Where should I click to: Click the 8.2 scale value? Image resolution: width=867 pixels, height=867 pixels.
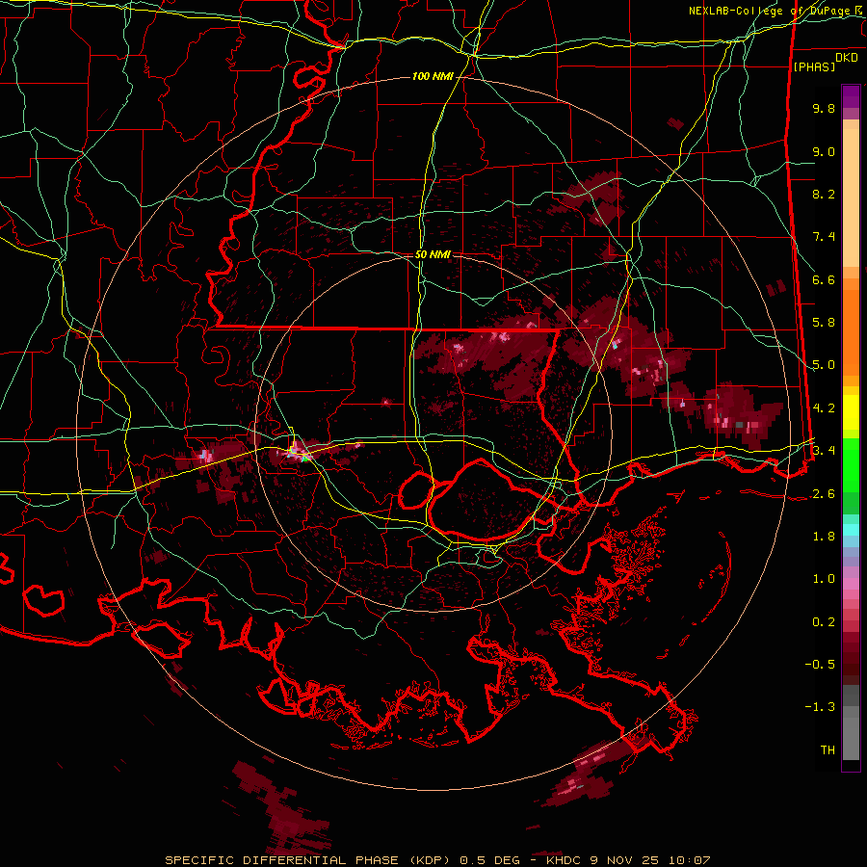pos(824,194)
